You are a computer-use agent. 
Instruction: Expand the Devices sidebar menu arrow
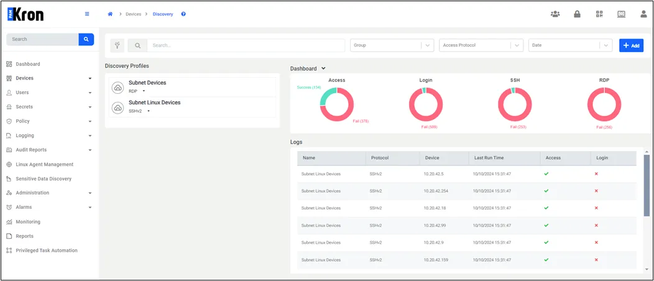[90, 78]
